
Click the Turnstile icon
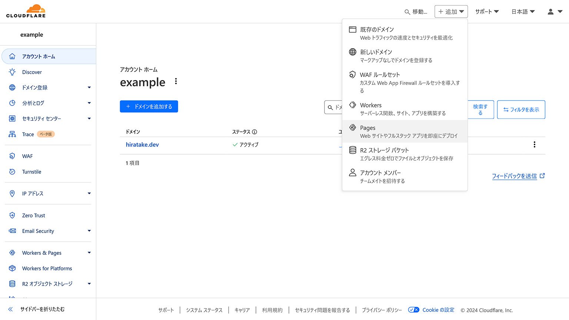pyautogui.click(x=12, y=172)
